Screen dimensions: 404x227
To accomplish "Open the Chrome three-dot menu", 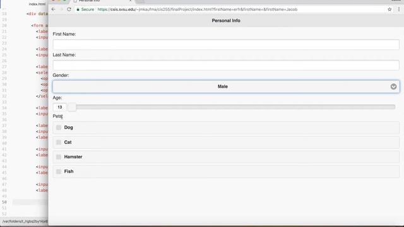I will (x=399, y=9).
